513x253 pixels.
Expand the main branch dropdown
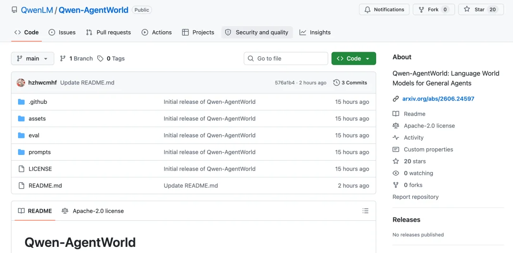(33, 58)
